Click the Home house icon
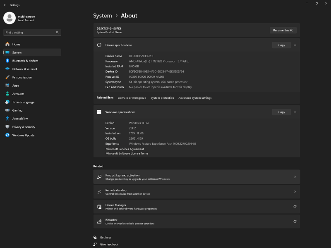 click(7, 44)
